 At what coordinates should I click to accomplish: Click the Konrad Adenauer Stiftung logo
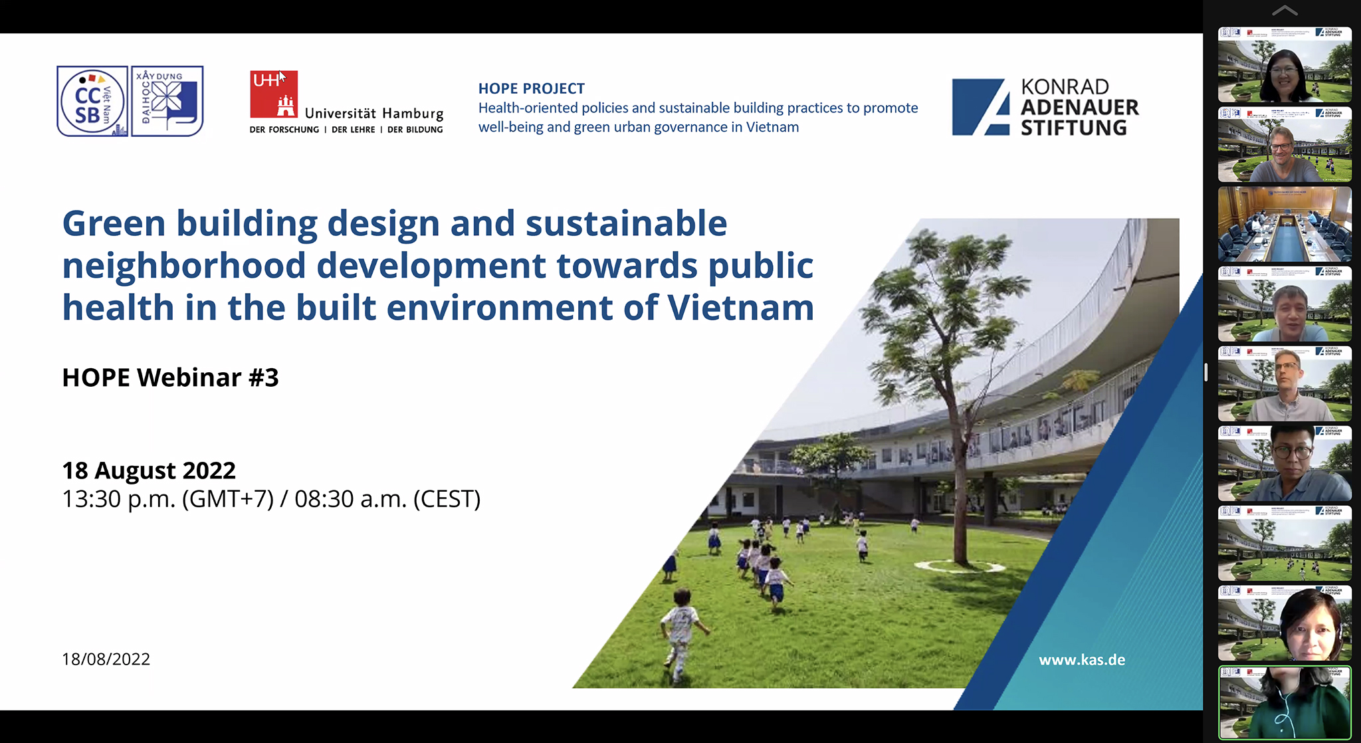(x=1045, y=107)
